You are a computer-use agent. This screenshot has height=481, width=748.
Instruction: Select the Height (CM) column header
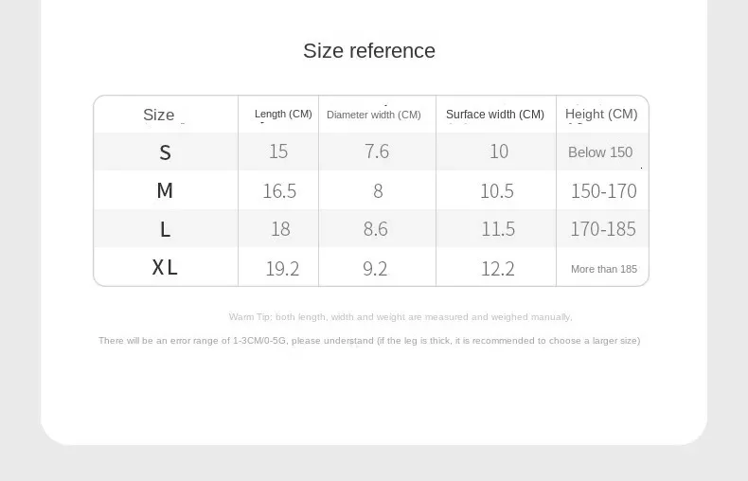click(x=601, y=114)
